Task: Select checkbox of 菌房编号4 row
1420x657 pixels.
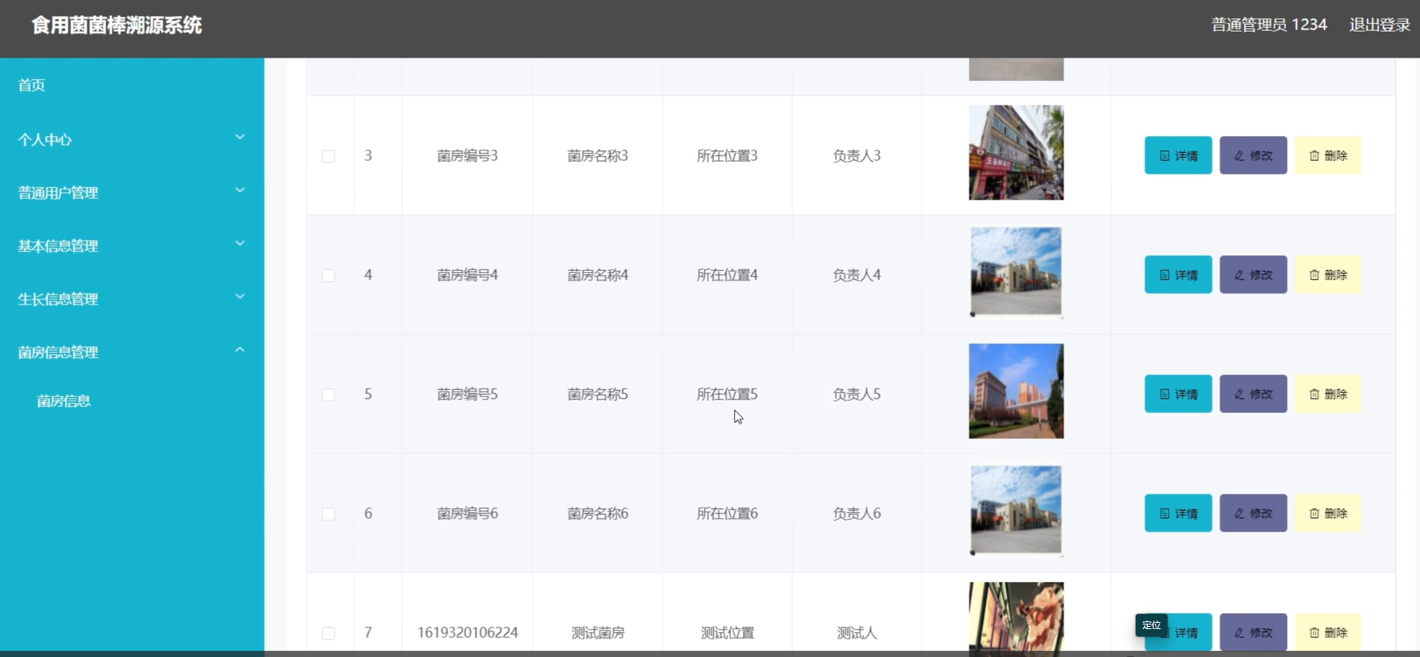Action: click(x=328, y=275)
